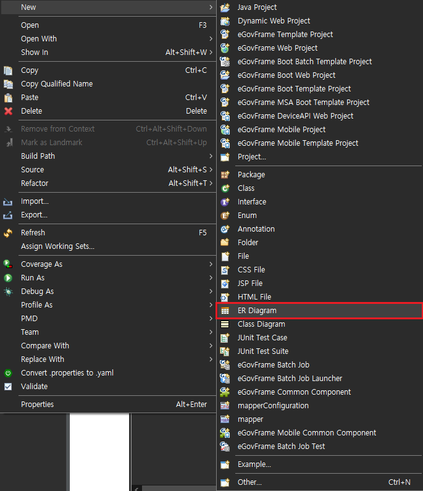Click the Java Project icon
Image resolution: width=423 pixels, height=491 pixels.
point(225,7)
